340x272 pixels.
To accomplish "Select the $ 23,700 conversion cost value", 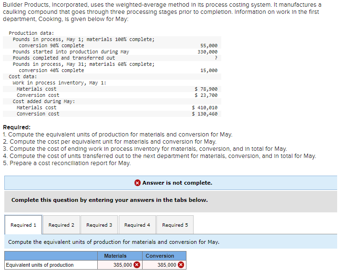I will [206, 95].
